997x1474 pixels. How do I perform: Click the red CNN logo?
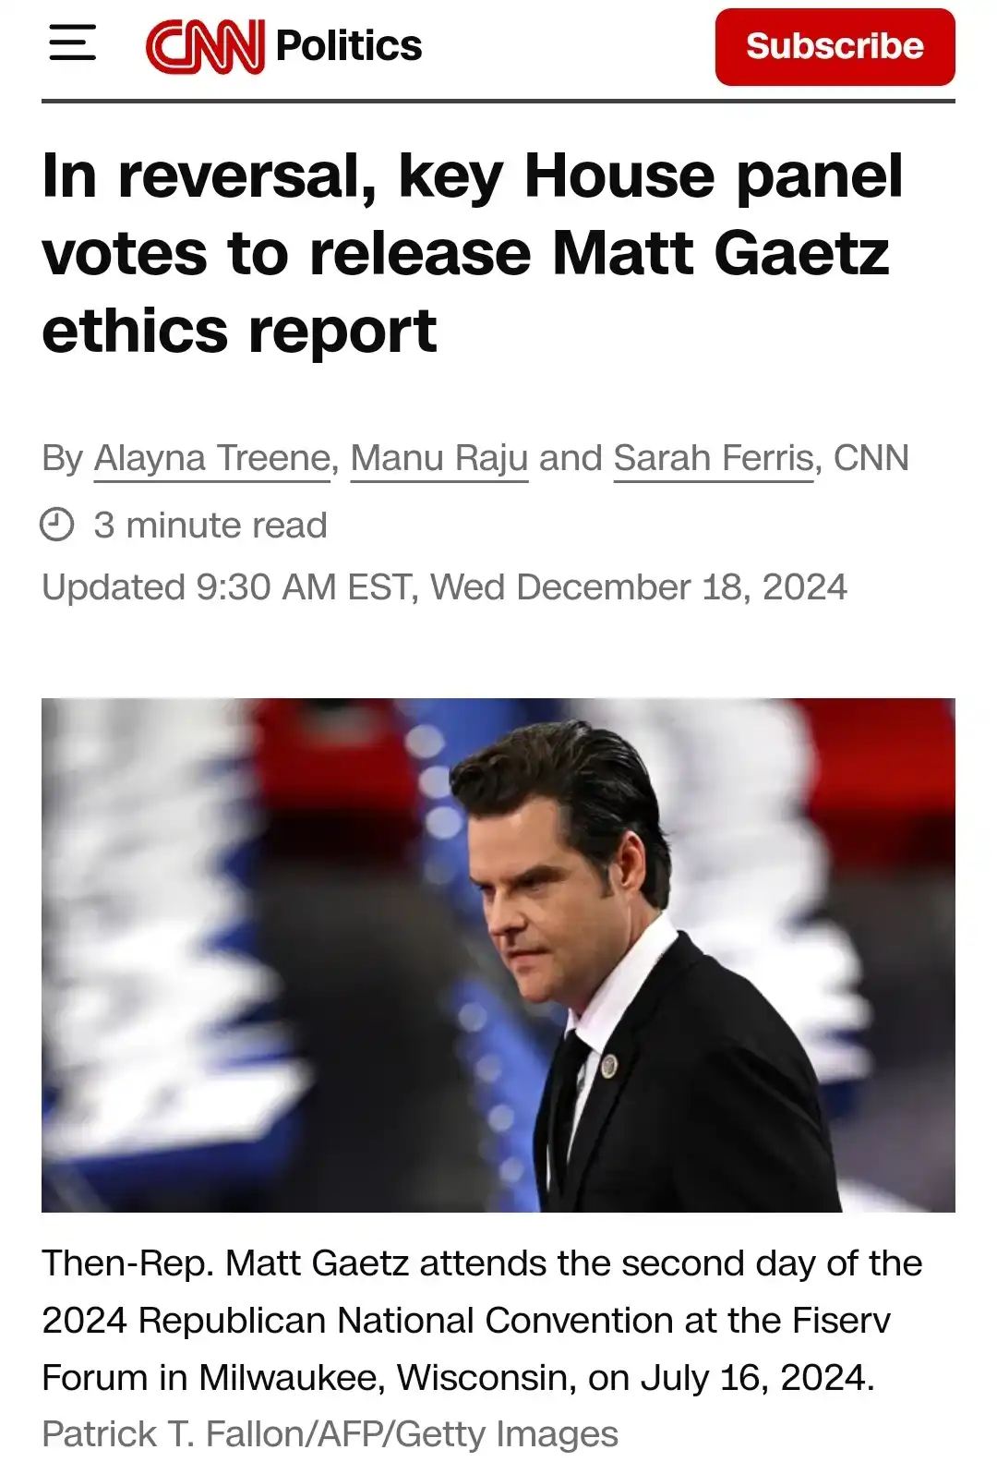pyautogui.click(x=205, y=46)
